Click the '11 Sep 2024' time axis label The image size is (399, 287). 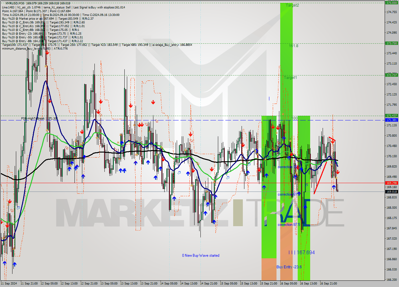click(9, 284)
